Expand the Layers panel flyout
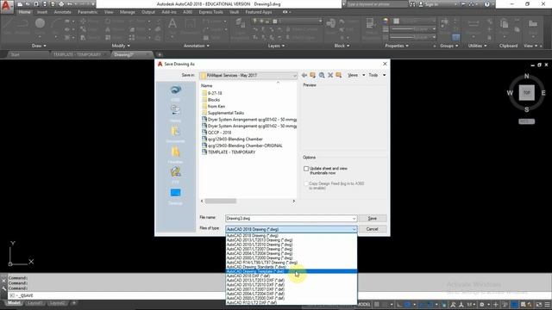The width and height of the screenshot is (552, 310). point(276,46)
